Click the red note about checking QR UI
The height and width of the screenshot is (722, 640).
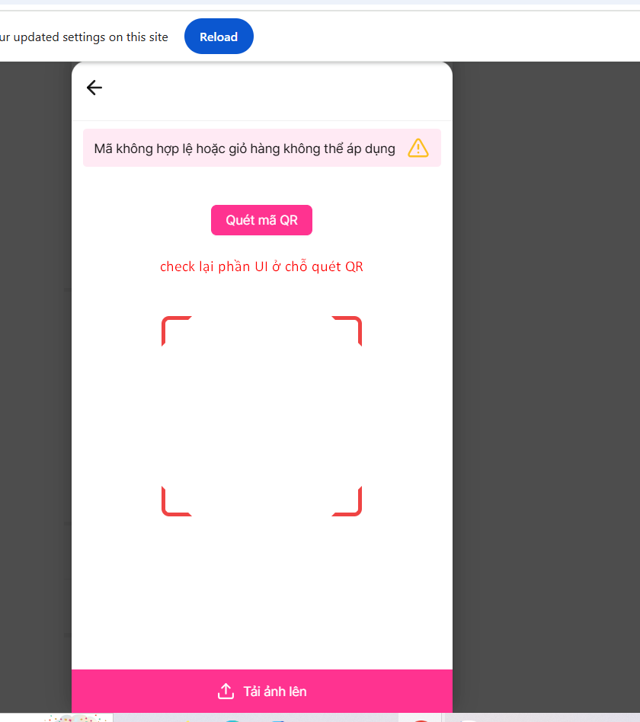click(261, 267)
